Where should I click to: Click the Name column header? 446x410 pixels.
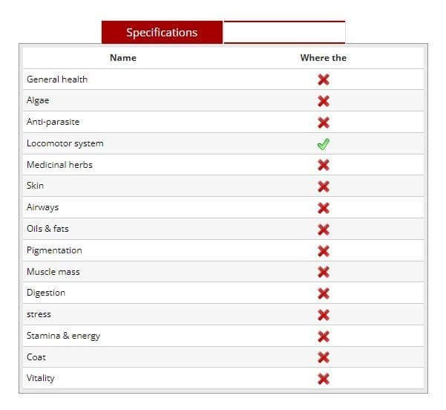[123, 58]
